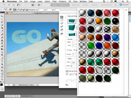Open the Inflate Sides dropdown
131x98 pixels.
pos(74,62)
